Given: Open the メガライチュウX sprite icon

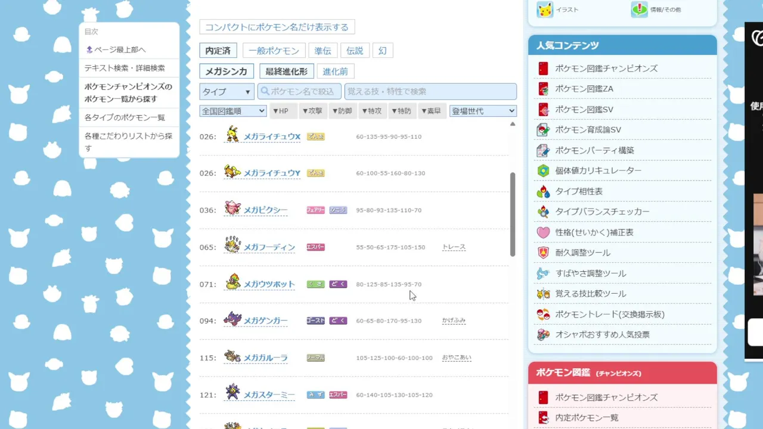Looking at the screenshot, I should (x=232, y=135).
